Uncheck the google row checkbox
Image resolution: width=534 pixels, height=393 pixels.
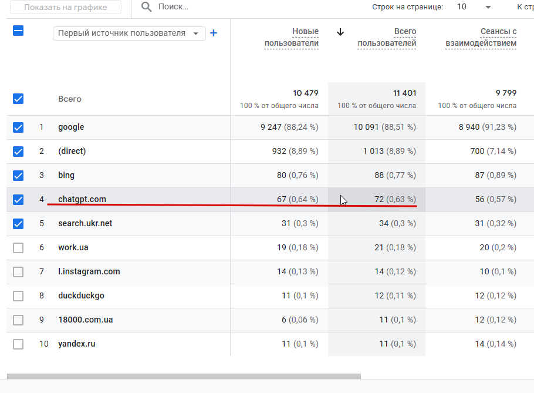pos(18,127)
